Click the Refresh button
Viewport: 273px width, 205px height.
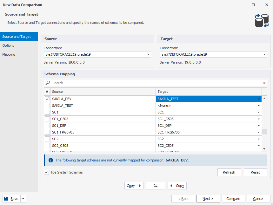coord(229,172)
